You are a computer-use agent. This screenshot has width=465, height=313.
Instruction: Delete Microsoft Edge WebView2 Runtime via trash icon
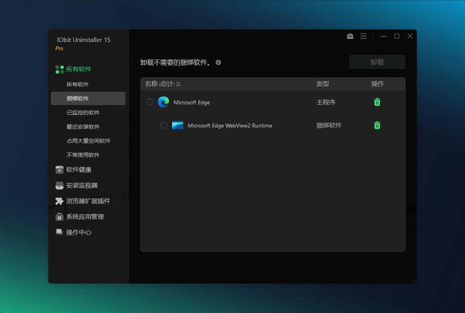[x=377, y=125]
